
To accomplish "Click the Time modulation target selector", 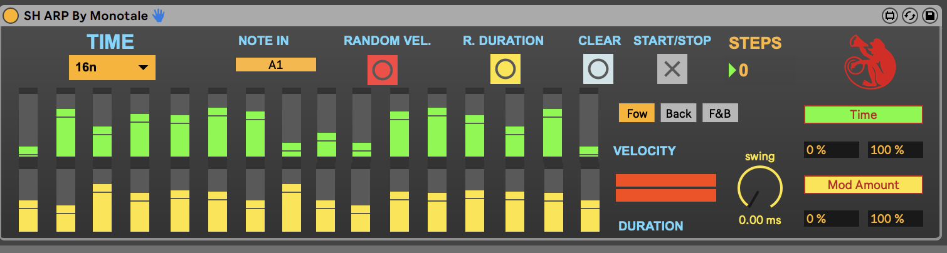I will (863, 115).
